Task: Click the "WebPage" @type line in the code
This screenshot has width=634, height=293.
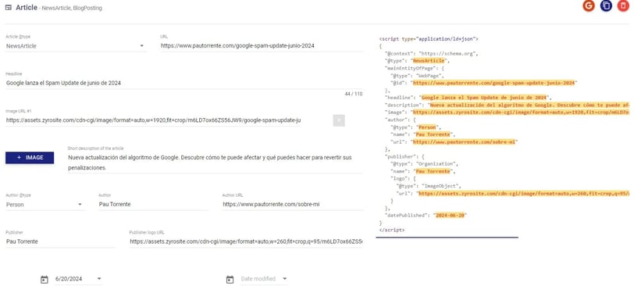Action: 417,75
